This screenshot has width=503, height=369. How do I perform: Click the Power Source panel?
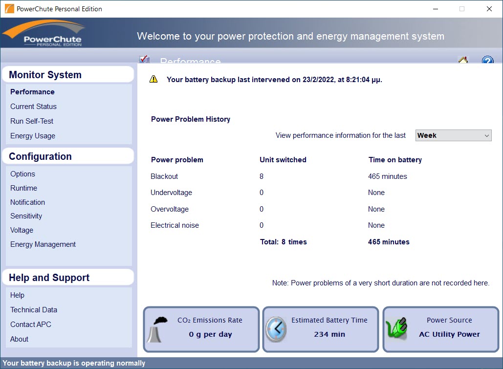coord(441,329)
